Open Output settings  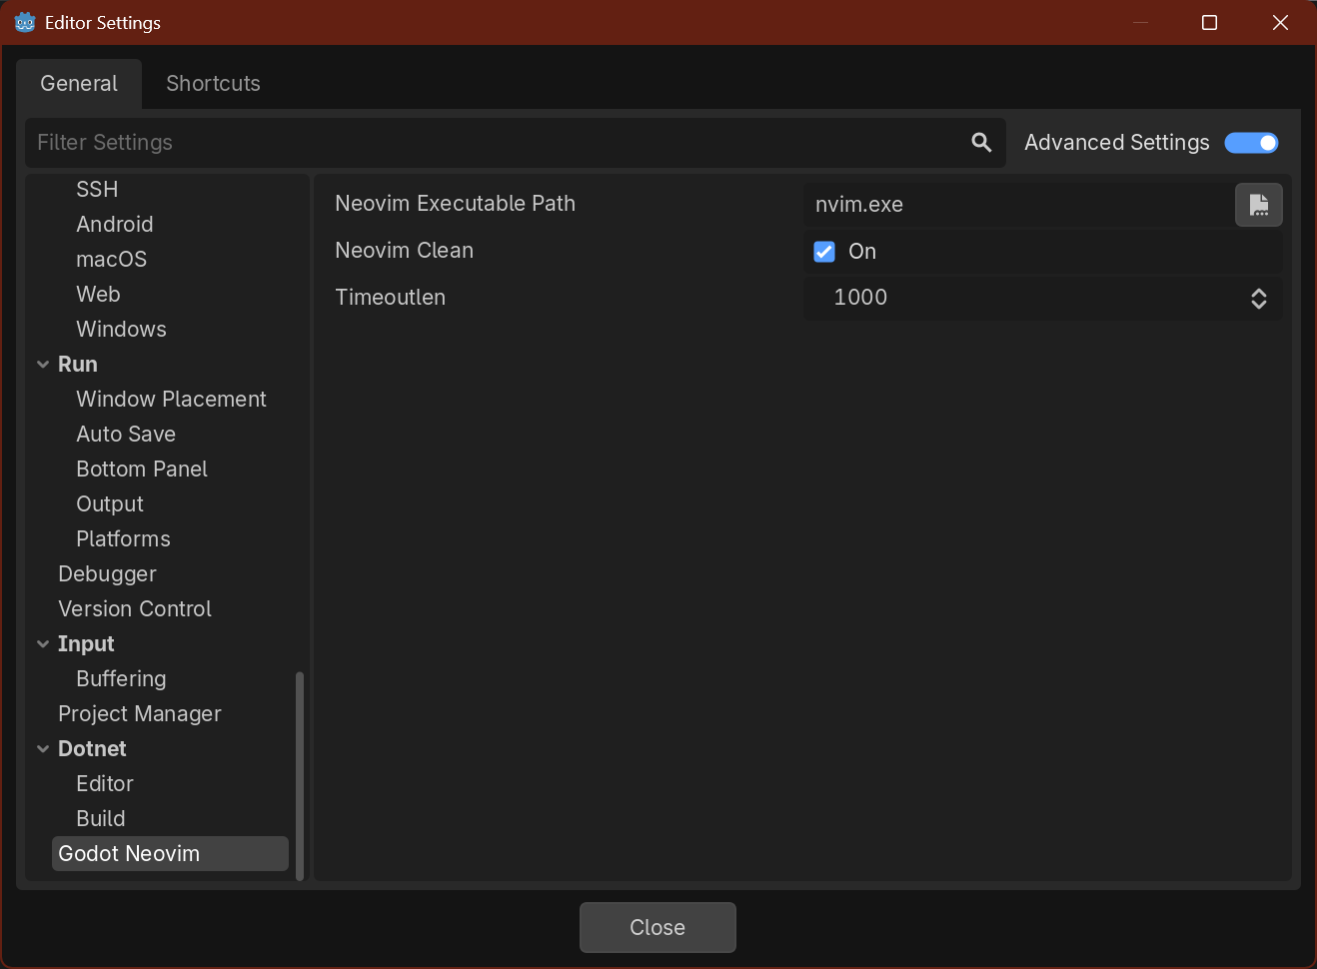(110, 504)
